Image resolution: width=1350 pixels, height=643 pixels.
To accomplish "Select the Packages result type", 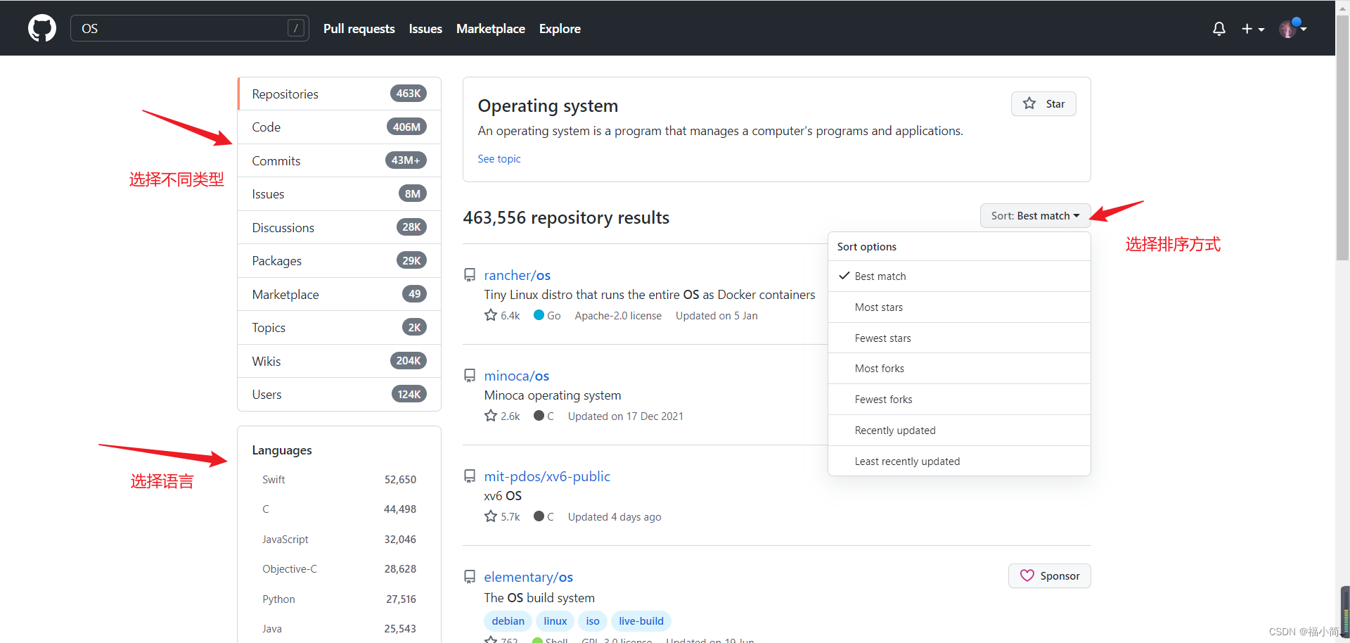I will [340, 261].
